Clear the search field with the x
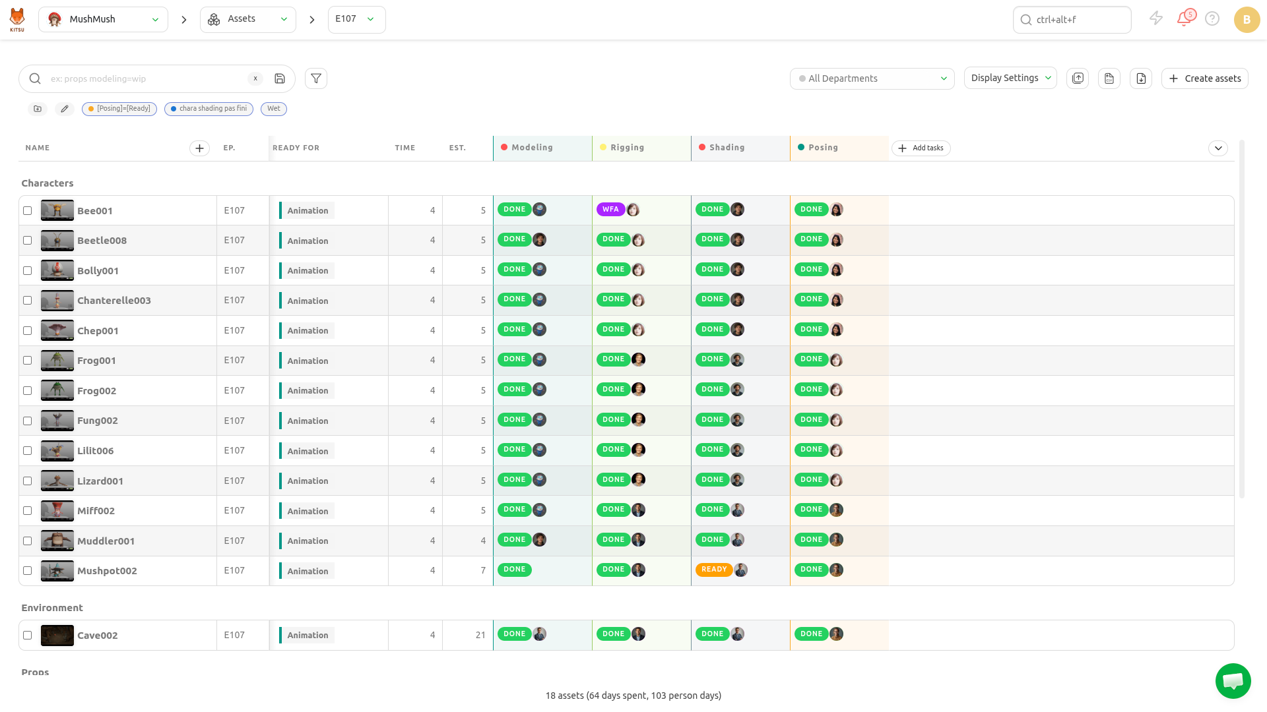This screenshot has width=1267, height=712. pos(255,78)
